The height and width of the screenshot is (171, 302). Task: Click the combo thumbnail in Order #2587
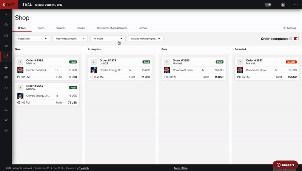point(240,70)
